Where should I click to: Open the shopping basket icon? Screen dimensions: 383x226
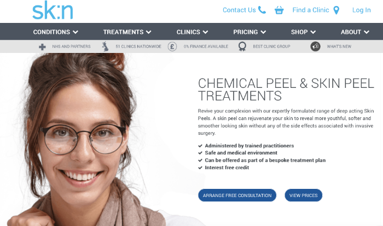point(279,10)
